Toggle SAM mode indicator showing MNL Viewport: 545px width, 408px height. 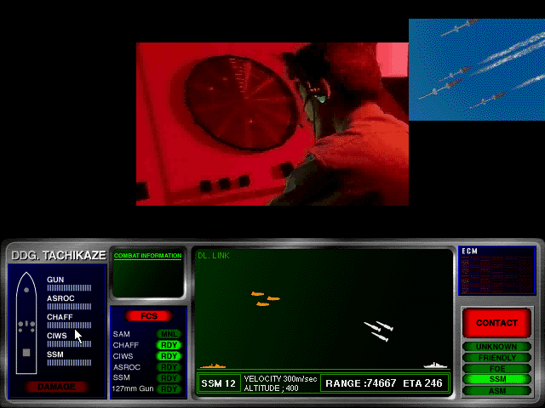click(169, 334)
